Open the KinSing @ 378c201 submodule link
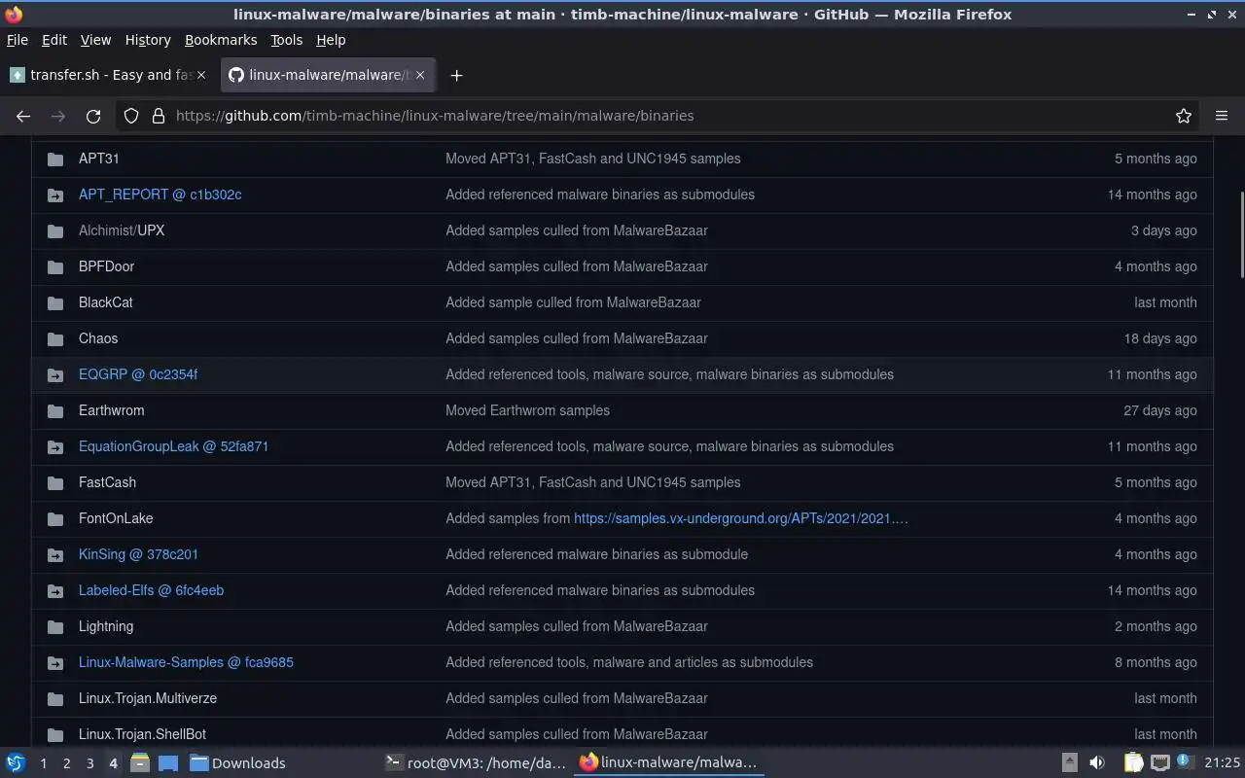The width and height of the screenshot is (1245, 778). pos(138,554)
